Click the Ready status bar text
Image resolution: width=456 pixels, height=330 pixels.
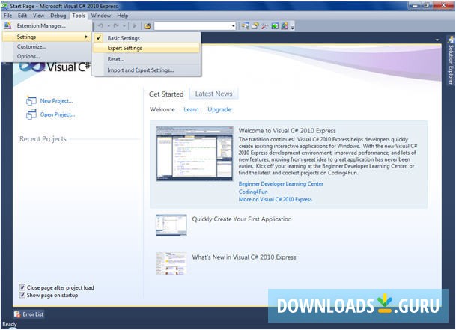tap(10, 324)
